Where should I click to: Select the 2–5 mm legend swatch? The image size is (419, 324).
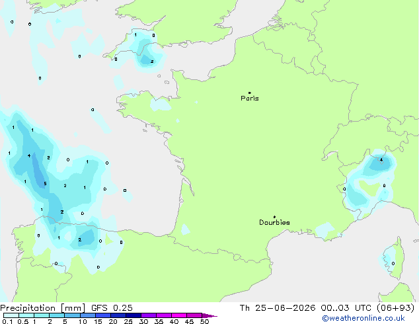tap(57, 315)
